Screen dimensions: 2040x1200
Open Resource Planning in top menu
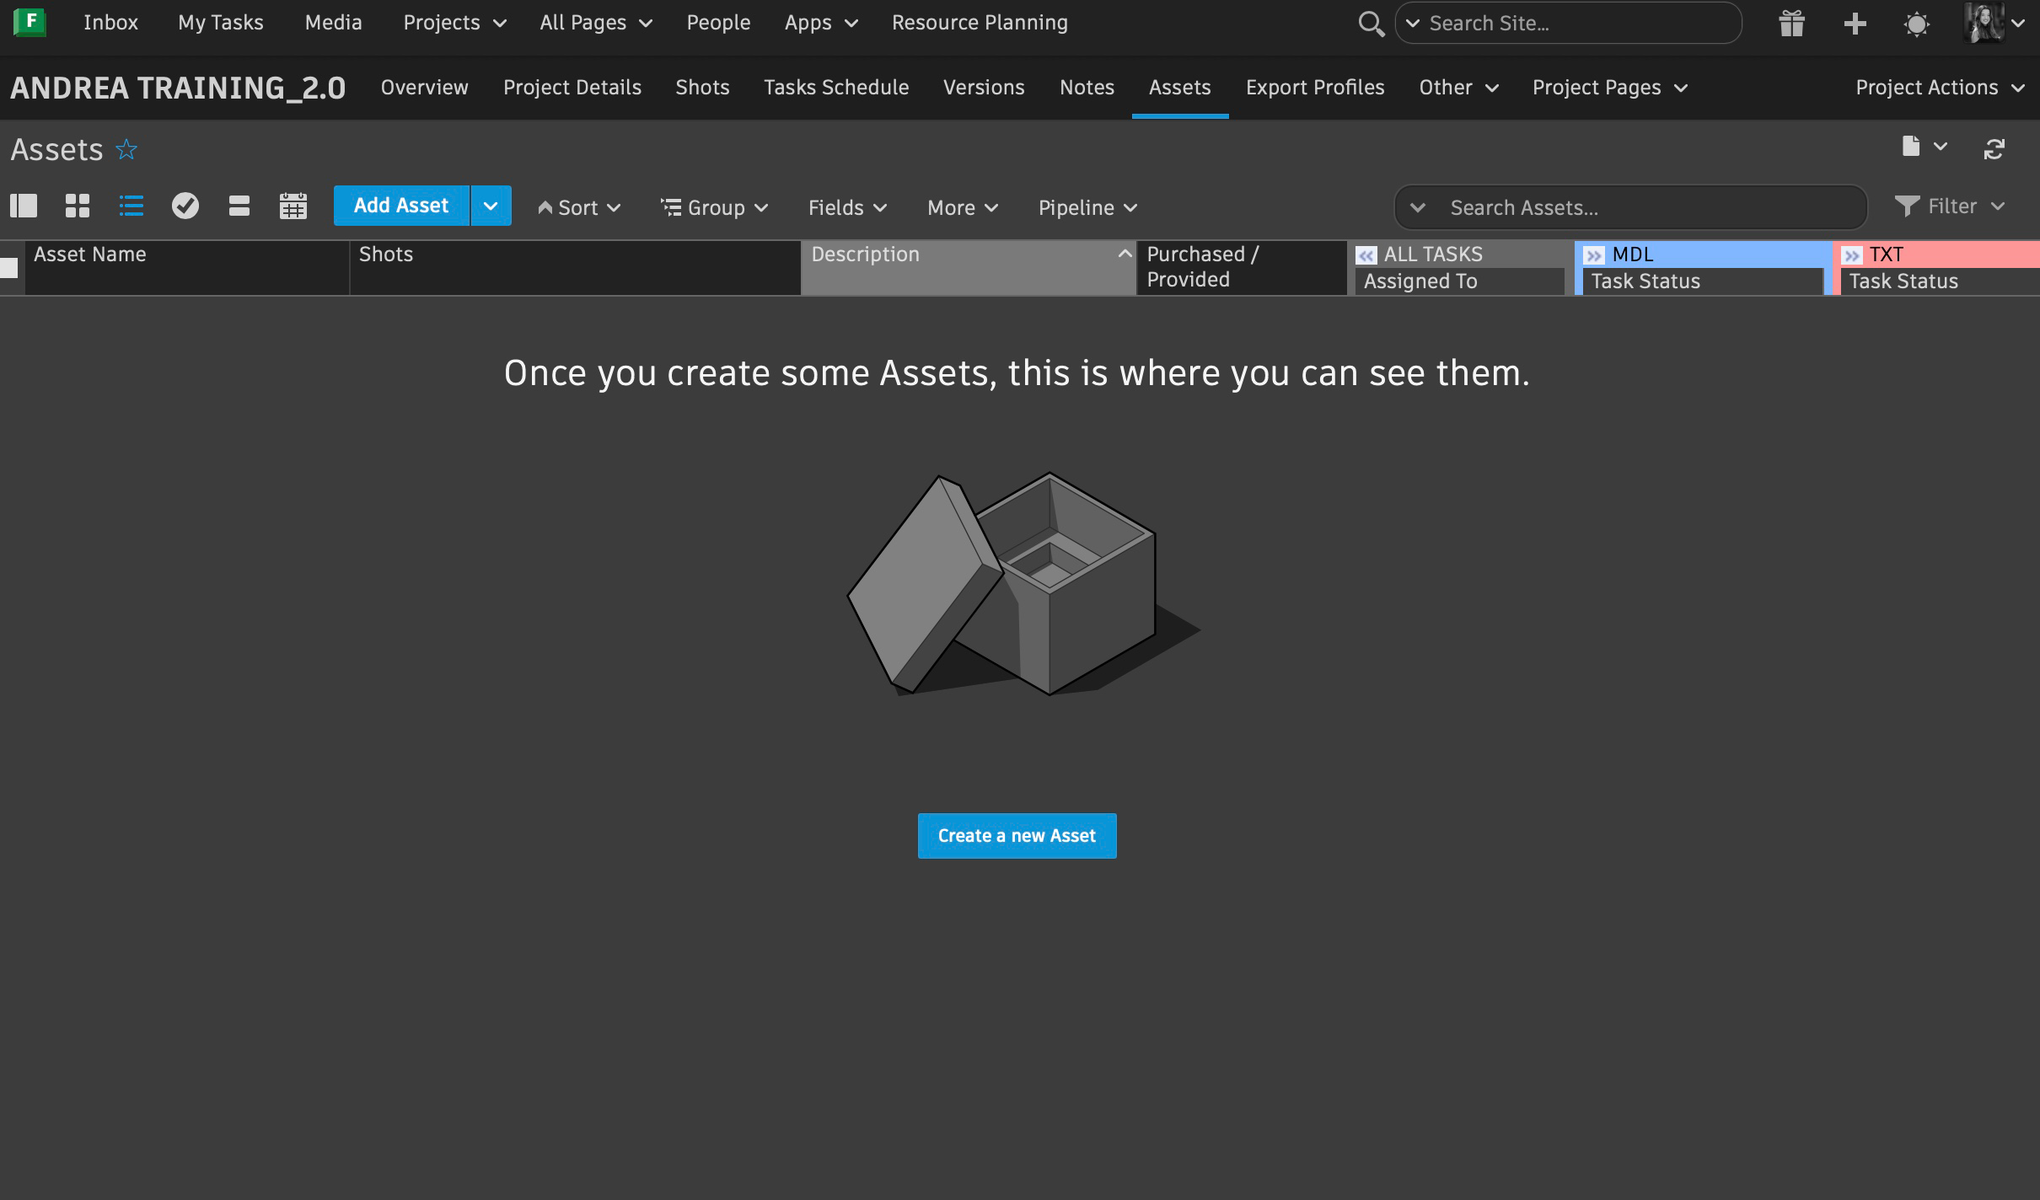click(980, 23)
